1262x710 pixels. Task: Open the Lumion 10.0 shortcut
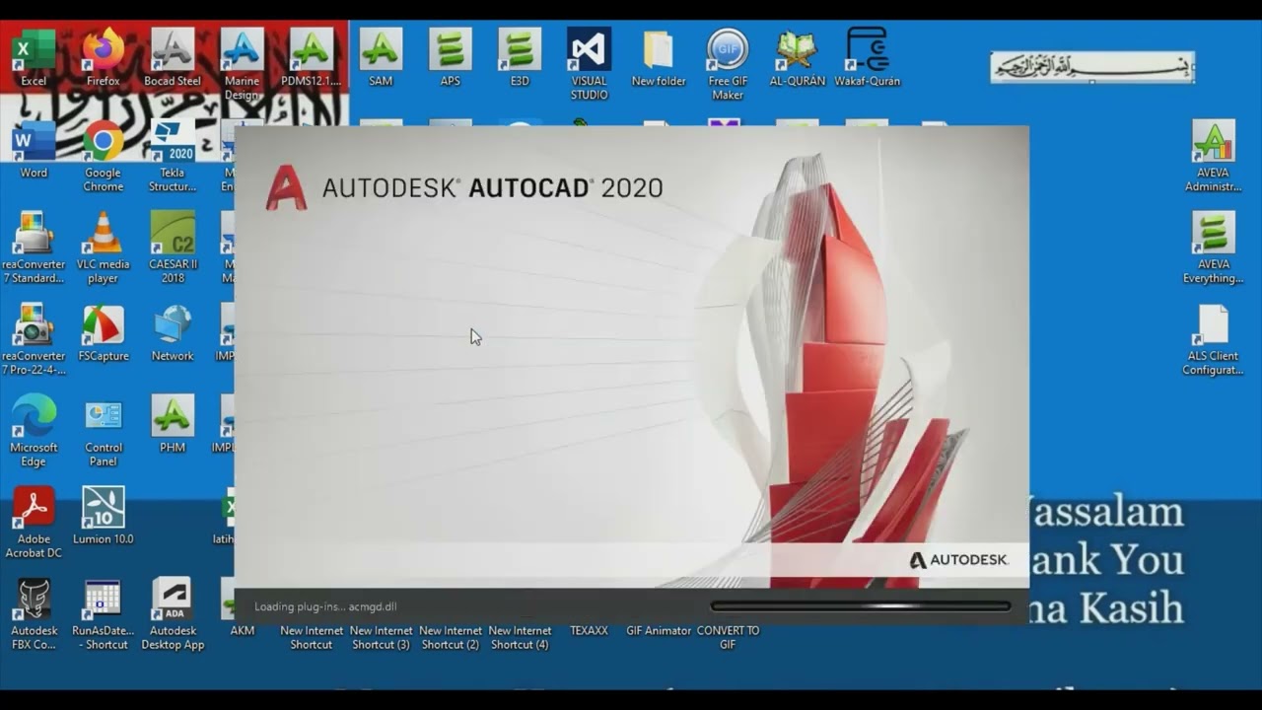coord(104,516)
